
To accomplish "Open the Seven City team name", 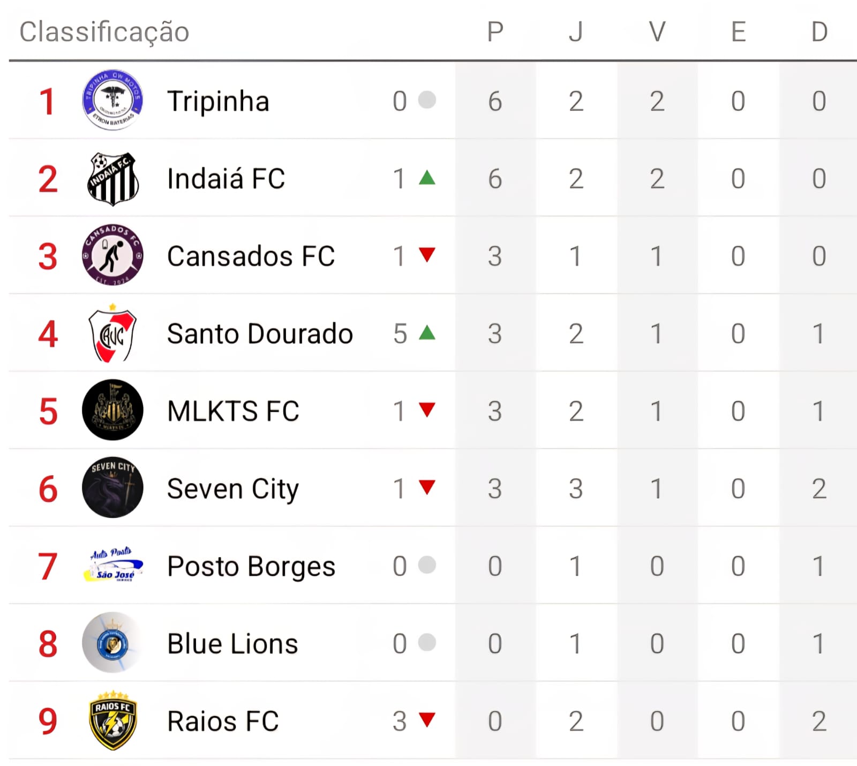I will pyautogui.click(x=233, y=489).
